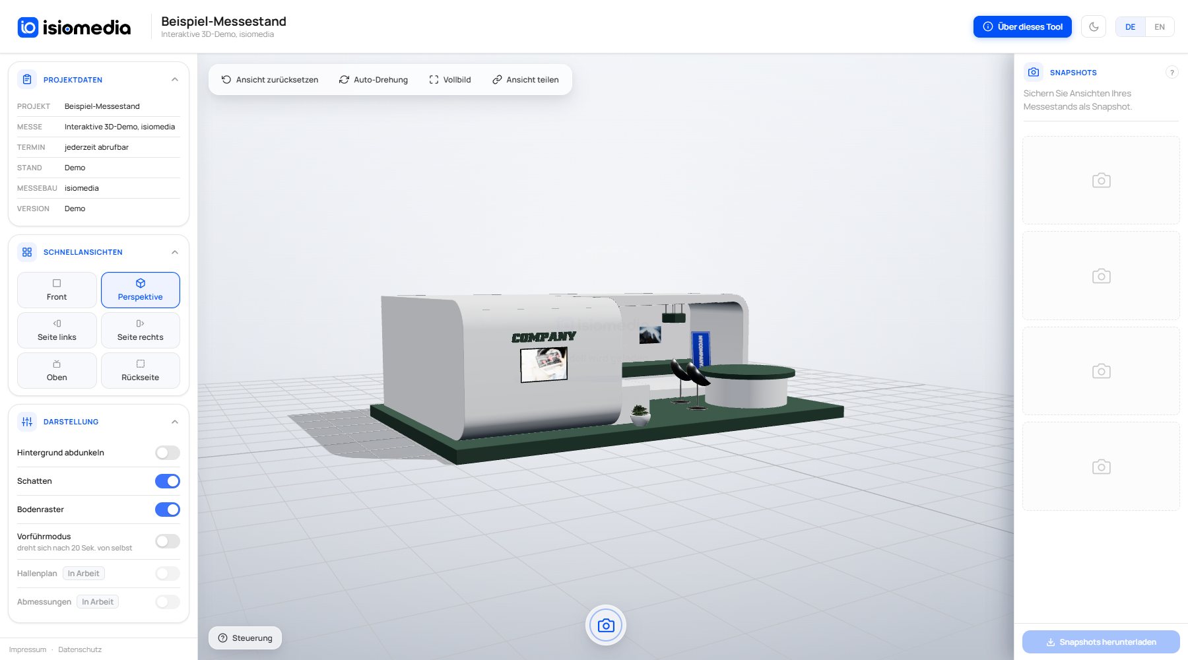Click the fullscreen brackets icon of Vollbild
This screenshot has width=1188, height=660.
[434, 80]
